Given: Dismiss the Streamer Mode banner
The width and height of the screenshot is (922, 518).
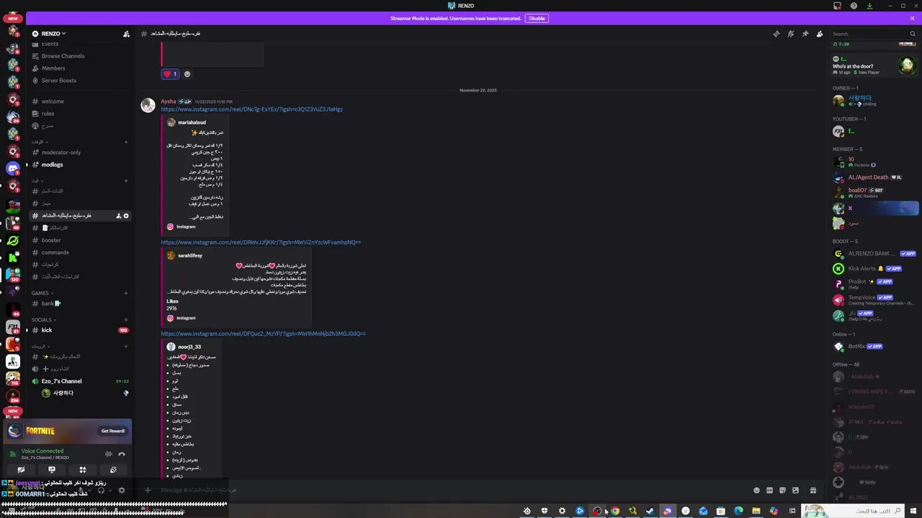Looking at the screenshot, I should 913,18.
